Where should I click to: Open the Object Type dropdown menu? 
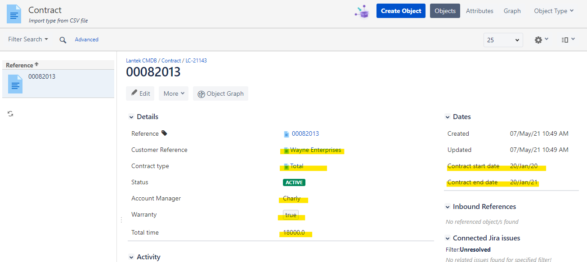(554, 11)
